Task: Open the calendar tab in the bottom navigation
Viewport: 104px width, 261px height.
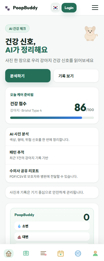Action: (x=61, y=253)
